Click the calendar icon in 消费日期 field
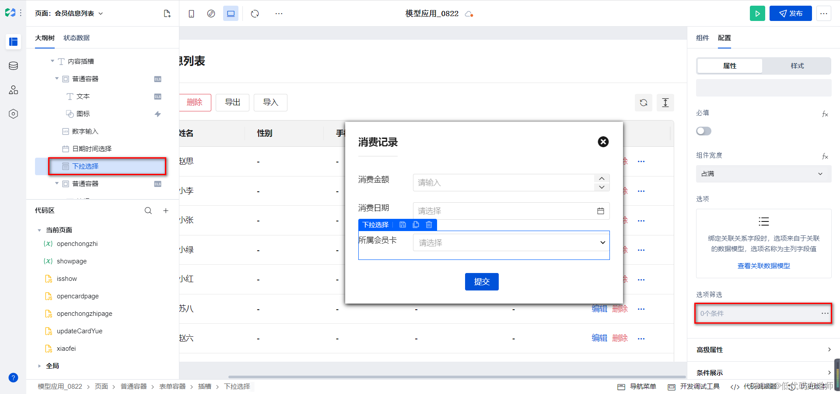The height and width of the screenshot is (394, 840). point(601,211)
